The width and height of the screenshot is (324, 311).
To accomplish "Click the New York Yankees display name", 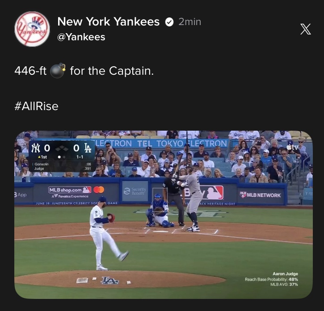I will pos(109,21).
